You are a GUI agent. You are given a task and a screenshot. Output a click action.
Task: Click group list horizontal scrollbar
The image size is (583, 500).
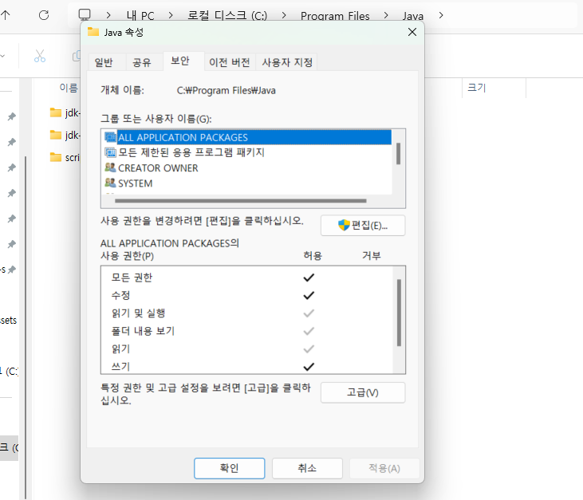coord(241,201)
